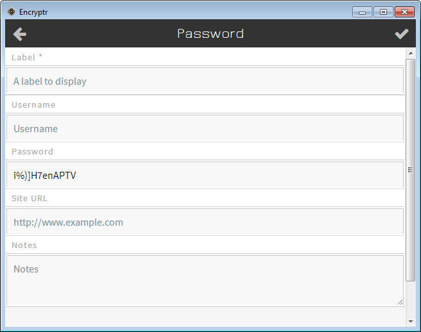Screen dimensions: 421x332
Task: Save entry with the checkmark icon
Action: (402, 34)
